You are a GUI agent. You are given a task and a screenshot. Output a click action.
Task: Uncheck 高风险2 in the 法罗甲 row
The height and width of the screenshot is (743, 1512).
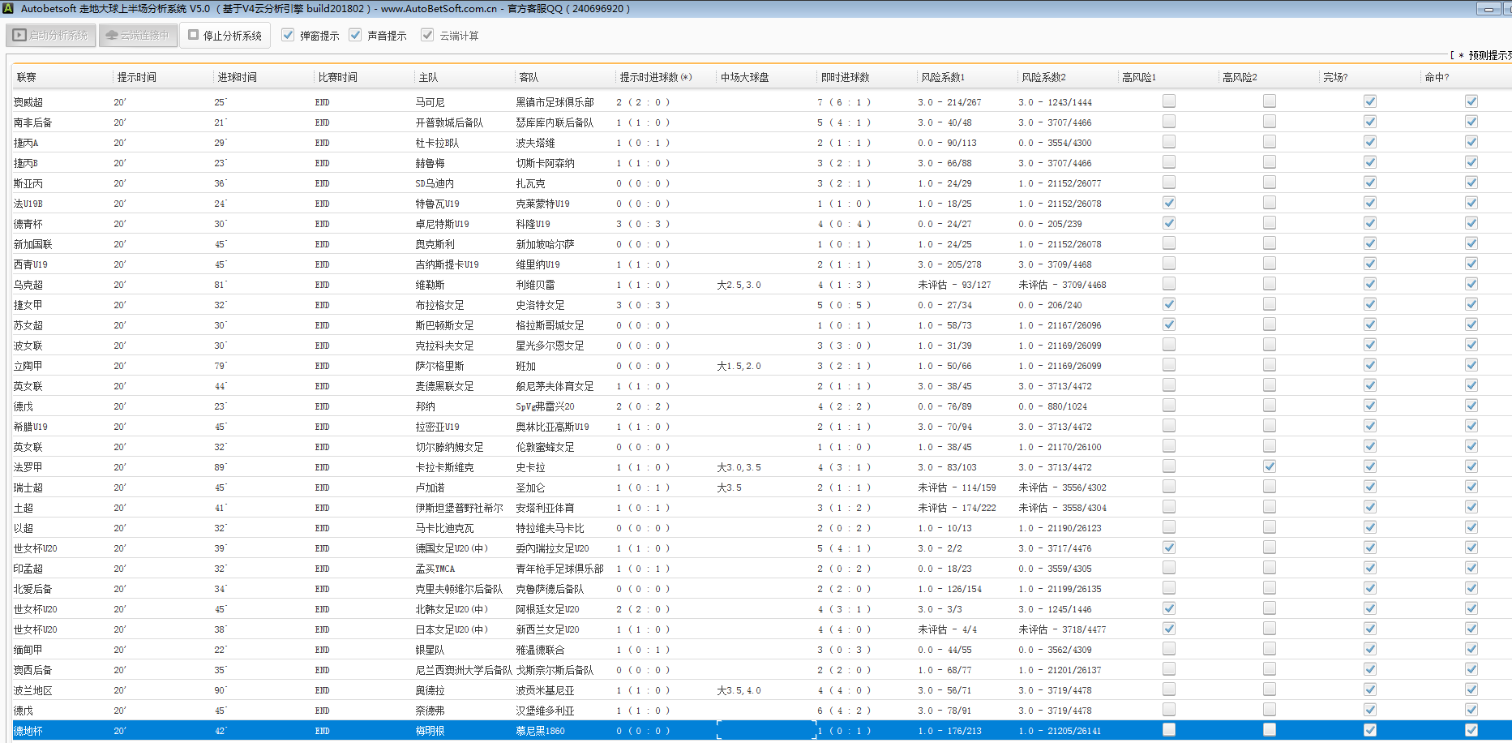tap(1269, 466)
